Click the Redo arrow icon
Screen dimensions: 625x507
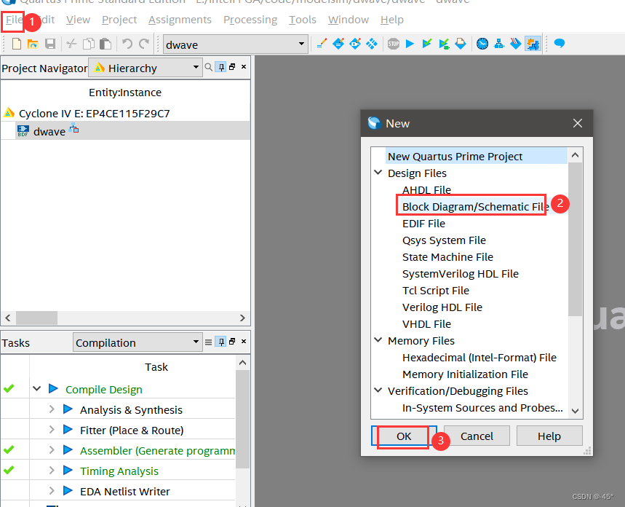pos(144,44)
